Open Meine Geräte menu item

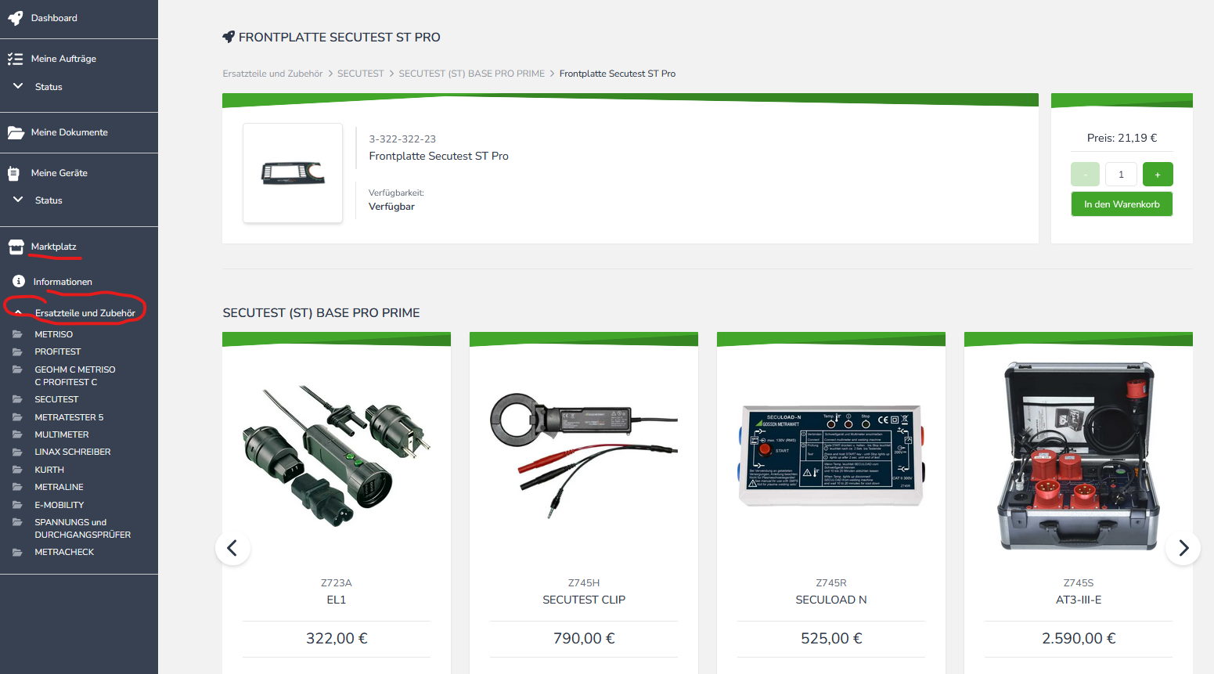[x=59, y=173]
